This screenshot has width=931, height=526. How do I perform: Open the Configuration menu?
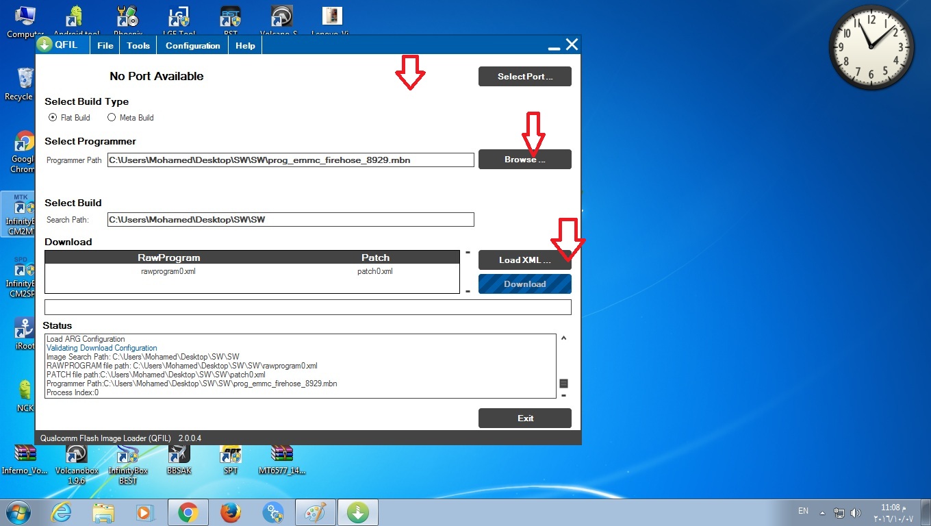coord(193,46)
